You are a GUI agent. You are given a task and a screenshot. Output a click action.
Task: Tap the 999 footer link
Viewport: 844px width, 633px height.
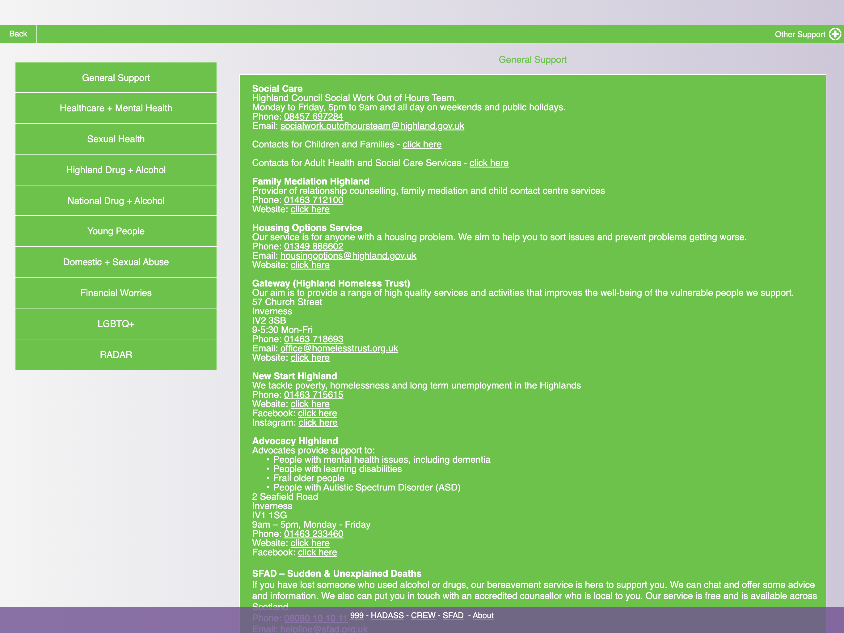(357, 615)
